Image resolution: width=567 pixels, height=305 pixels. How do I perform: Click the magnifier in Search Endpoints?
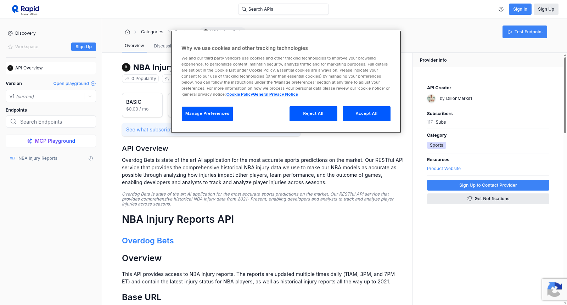13,122
